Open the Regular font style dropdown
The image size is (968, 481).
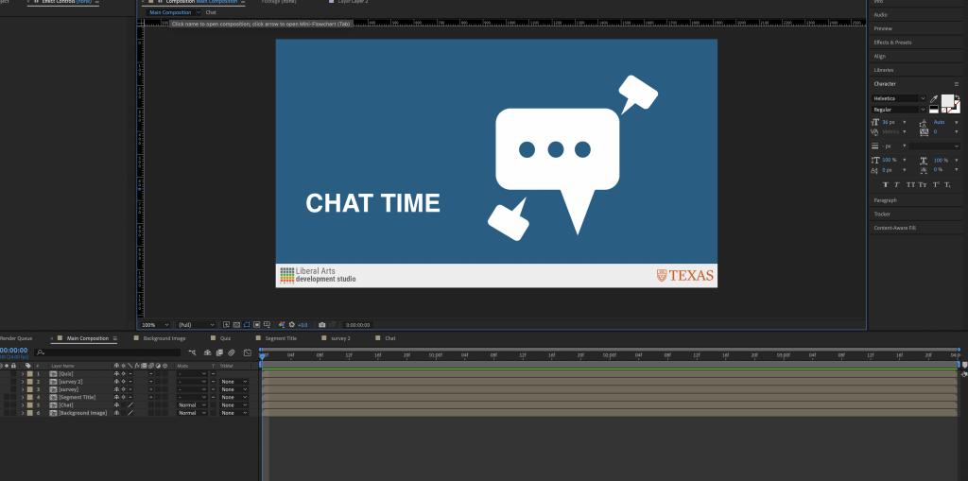coord(899,110)
